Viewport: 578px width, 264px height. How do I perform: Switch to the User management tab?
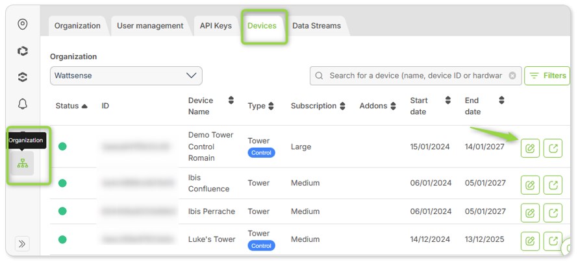pos(150,26)
